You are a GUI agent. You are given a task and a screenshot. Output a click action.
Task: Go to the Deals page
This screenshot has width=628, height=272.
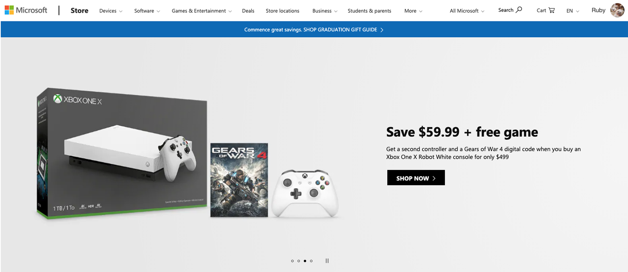click(248, 10)
